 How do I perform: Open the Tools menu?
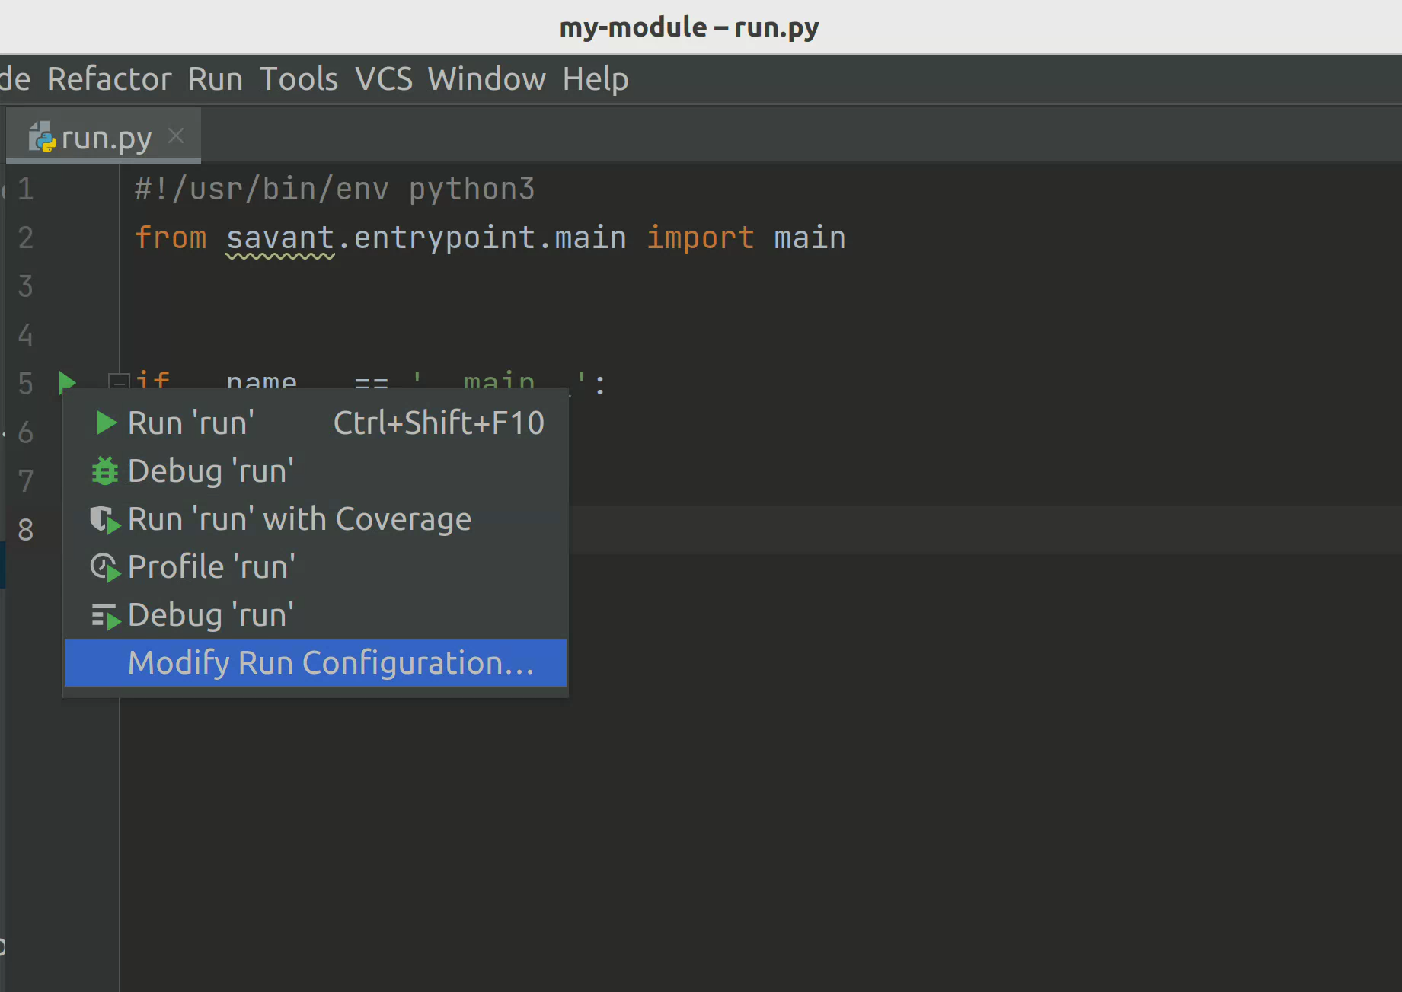[299, 79]
